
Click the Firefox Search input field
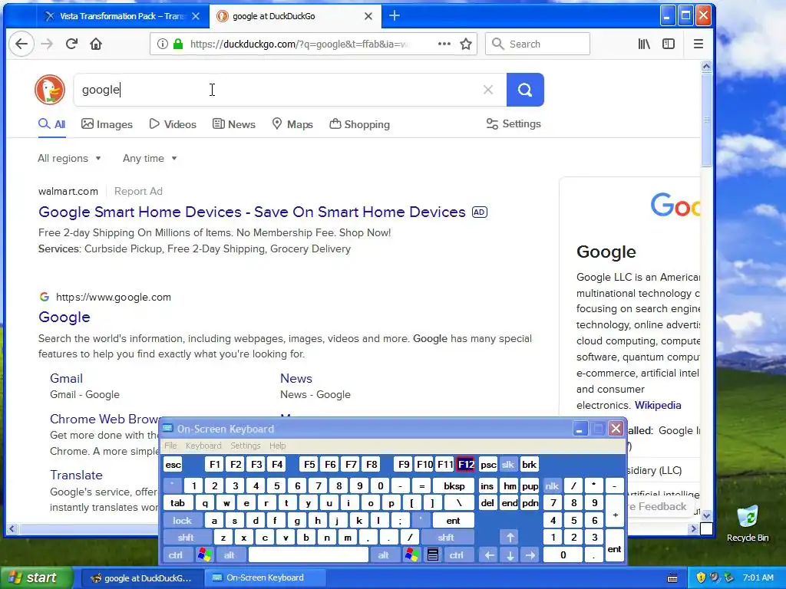(537, 44)
